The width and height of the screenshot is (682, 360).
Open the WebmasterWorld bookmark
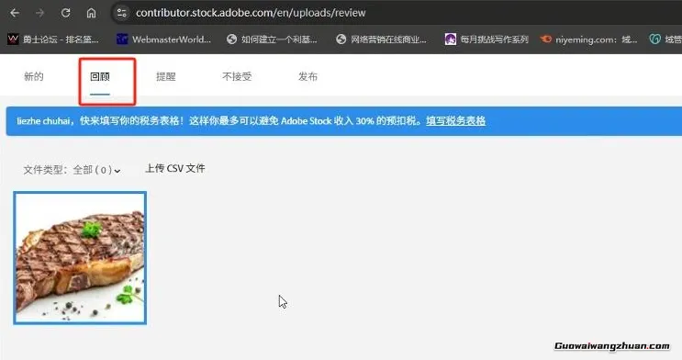[164, 39]
